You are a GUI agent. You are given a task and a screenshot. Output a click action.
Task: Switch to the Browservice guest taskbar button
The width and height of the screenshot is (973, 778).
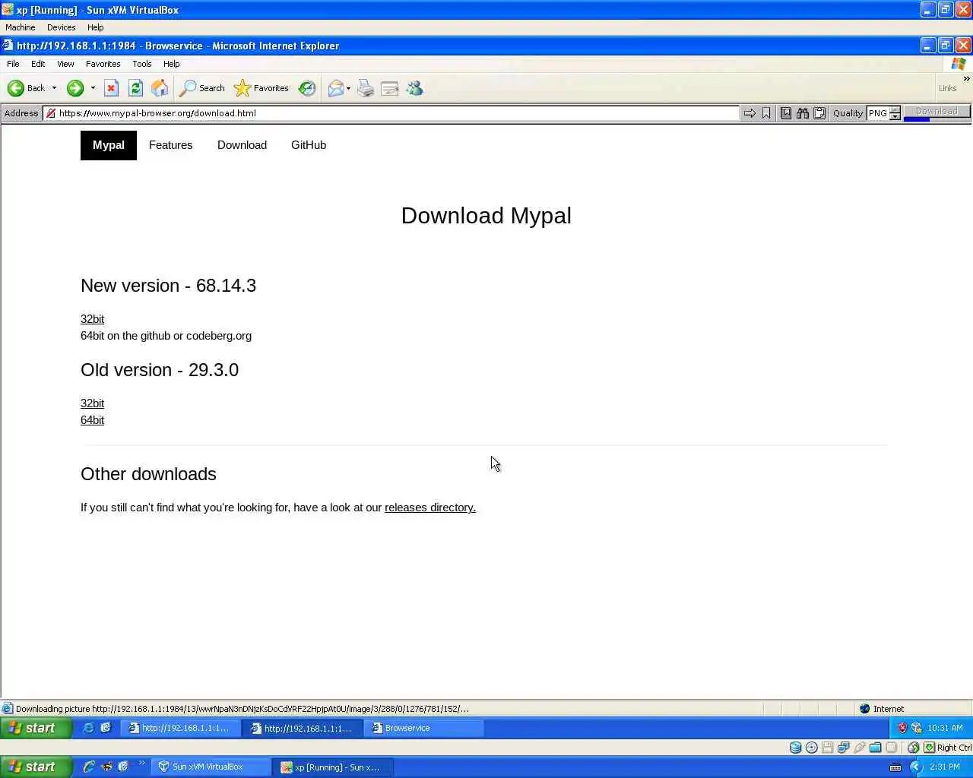pyautogui.click(x=423, y=728)
